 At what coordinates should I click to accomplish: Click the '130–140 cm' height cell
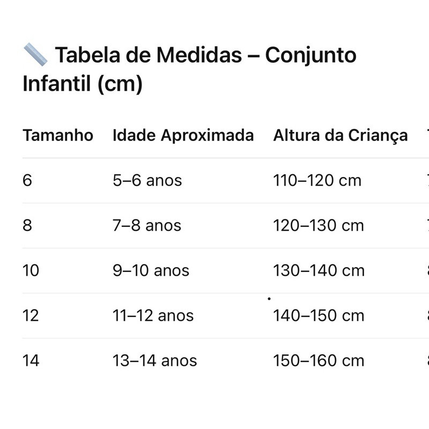(x=319, y=271)
